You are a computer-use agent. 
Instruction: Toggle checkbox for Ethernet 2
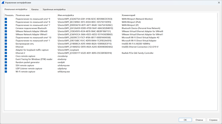(6, 53)
